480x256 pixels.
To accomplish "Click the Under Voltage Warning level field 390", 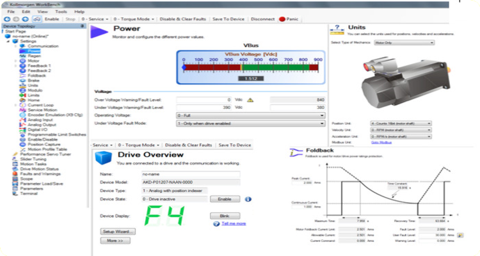I will (x=204, y=108).
